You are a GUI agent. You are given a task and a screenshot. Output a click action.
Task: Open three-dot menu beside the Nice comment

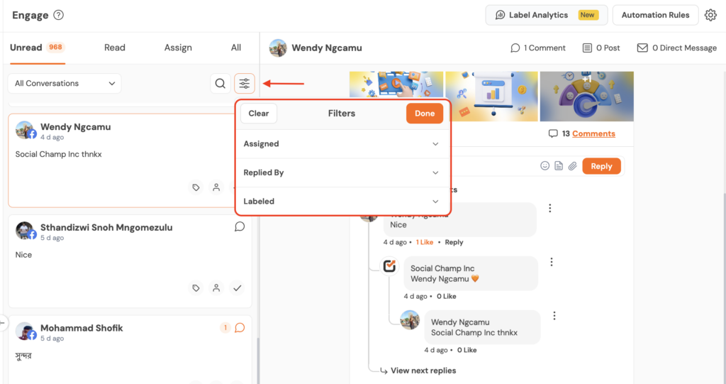[550, 209]
